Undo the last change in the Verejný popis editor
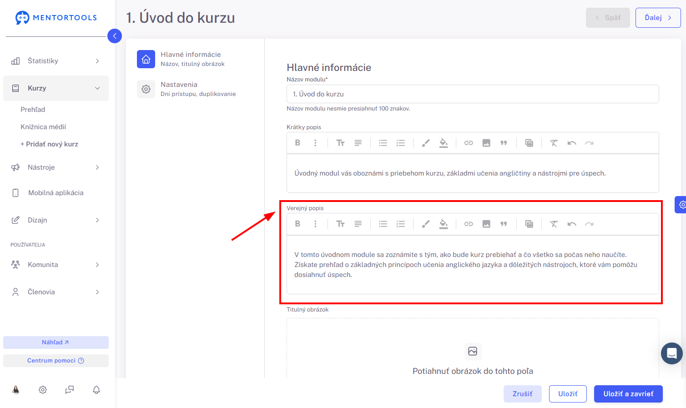The width and height of the screenshot is (686, 408). 572,224
